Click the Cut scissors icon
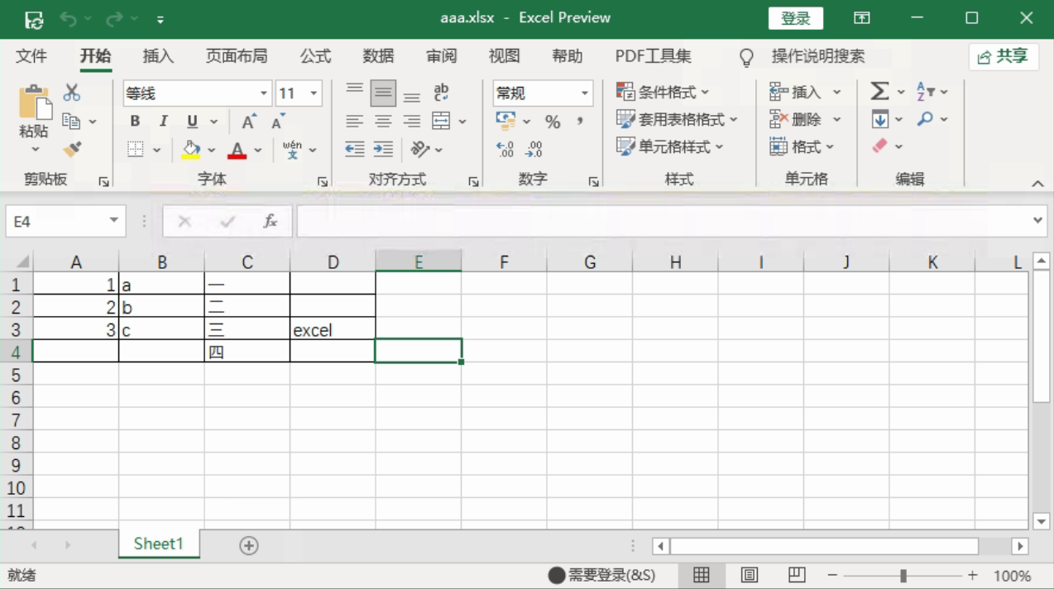 coord(72,93)
